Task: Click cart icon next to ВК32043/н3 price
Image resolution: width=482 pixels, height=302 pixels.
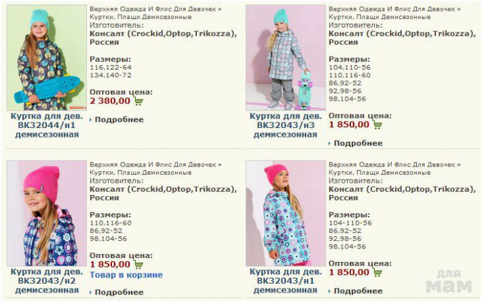Action: [x=377, y=125]
